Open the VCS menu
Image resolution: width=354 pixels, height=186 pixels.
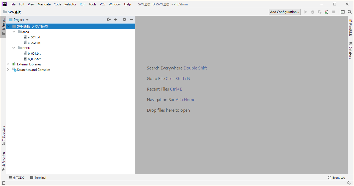(102, 4)
